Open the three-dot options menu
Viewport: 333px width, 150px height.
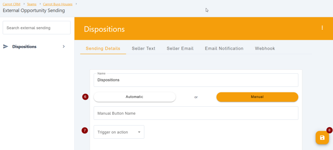pyautogui.click(x=322, y=28)
